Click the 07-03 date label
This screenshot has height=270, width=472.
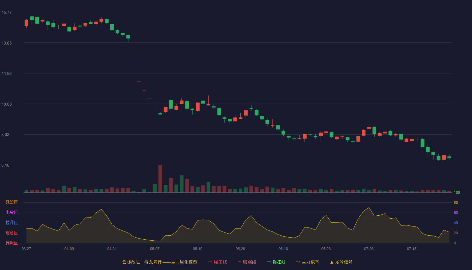[369, 249]
